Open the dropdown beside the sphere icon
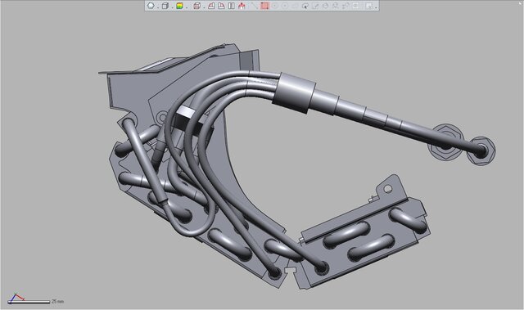Screen dimensions: 524x310 (x=158, y=7)
